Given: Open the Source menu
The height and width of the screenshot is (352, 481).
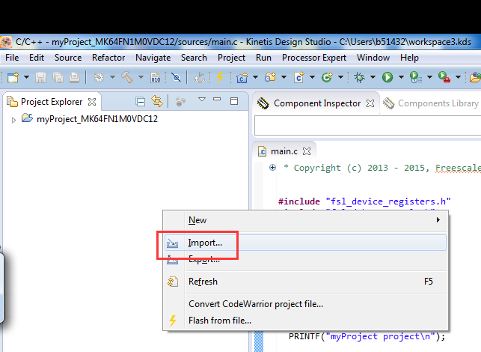Looking at the screenshot, I should click(x=68, y=58).
